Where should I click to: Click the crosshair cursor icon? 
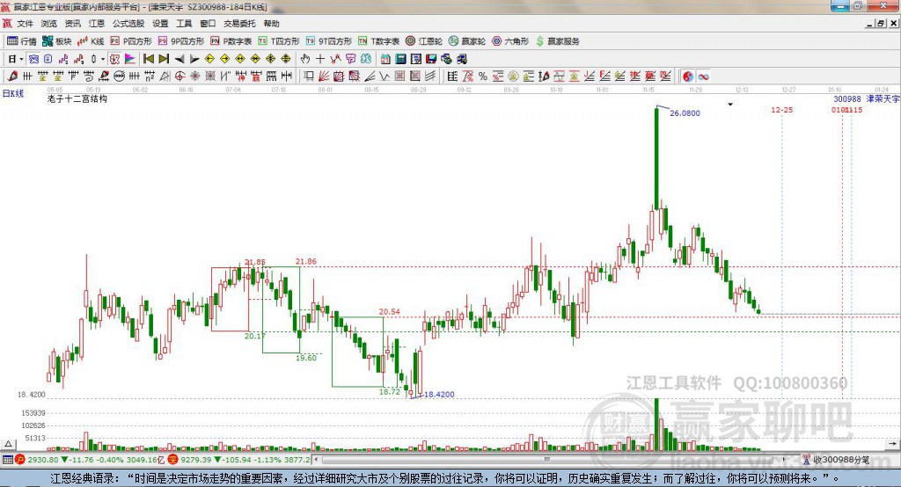[x=320, y=59]
